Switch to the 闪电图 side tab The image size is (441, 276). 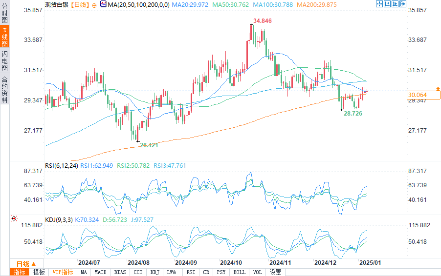(4, 60)
